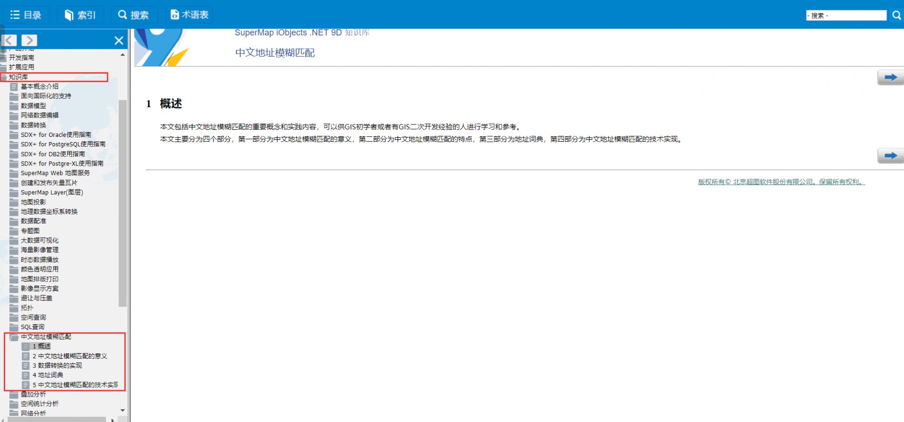Click the 中文地址模糊匹配 page title
The width and height of the screenshot is (904, 422).
click(275, 53)
